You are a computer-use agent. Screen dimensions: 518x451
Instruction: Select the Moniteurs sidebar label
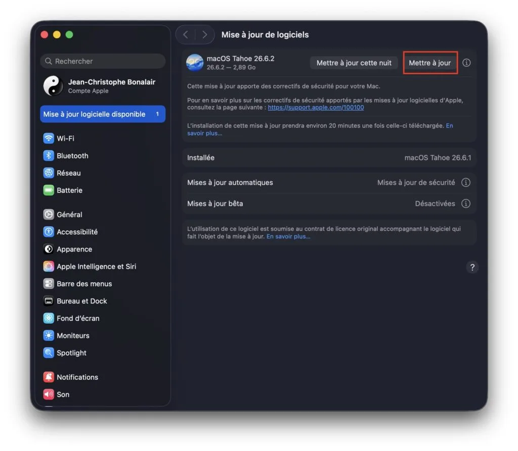pyautogui.click(x=73, y=335)
